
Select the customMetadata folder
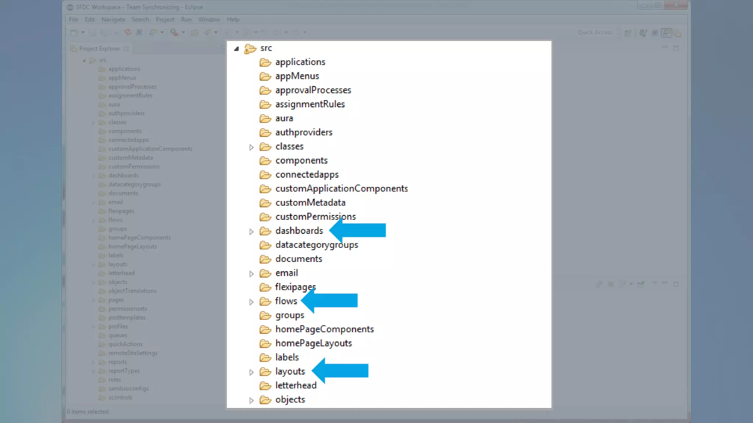tap(310, 203)
